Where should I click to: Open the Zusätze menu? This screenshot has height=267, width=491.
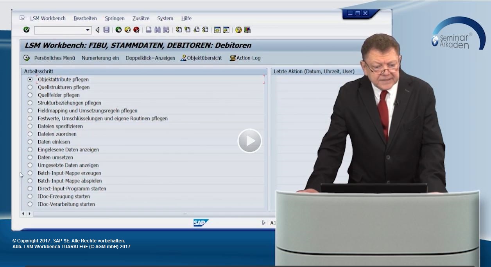pos(141,18)
